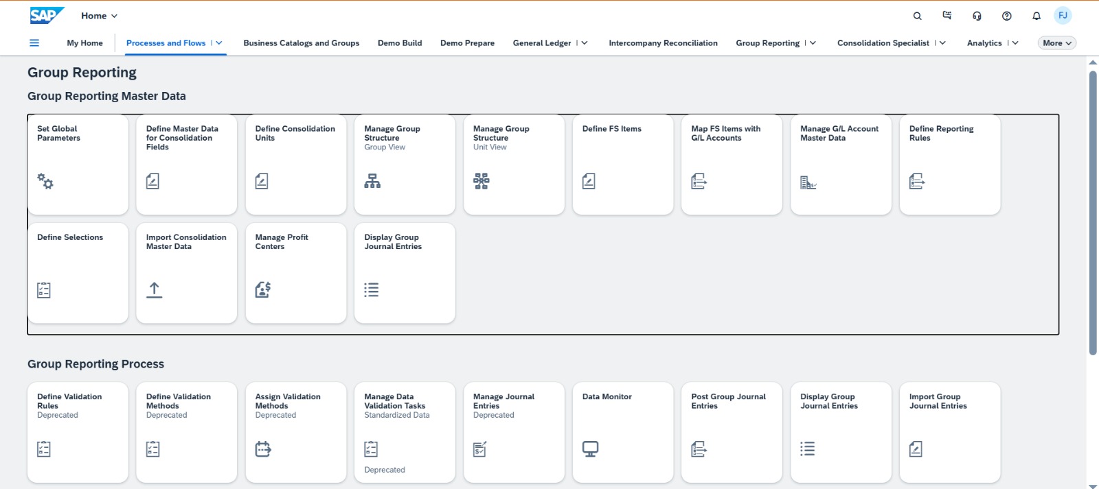Open the FJ user profile avatar

(x=1063, y=16)
